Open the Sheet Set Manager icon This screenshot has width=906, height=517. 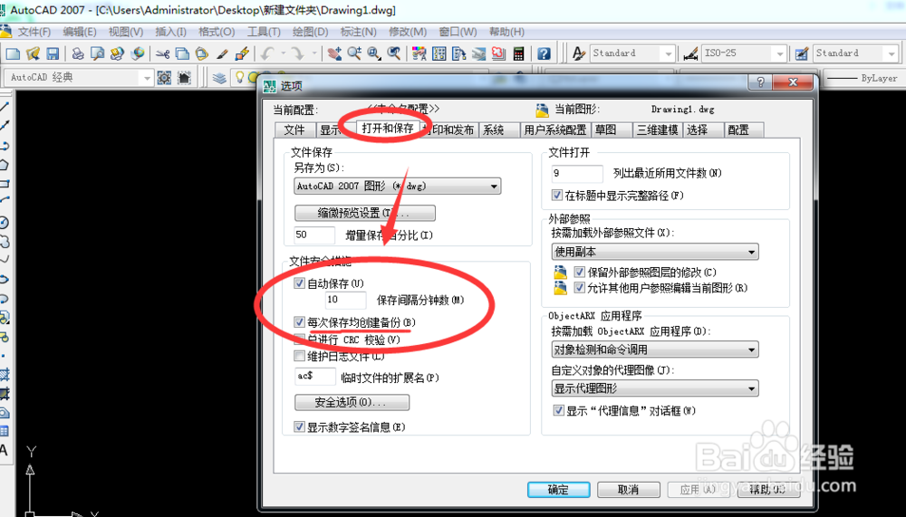pos(478,53)
